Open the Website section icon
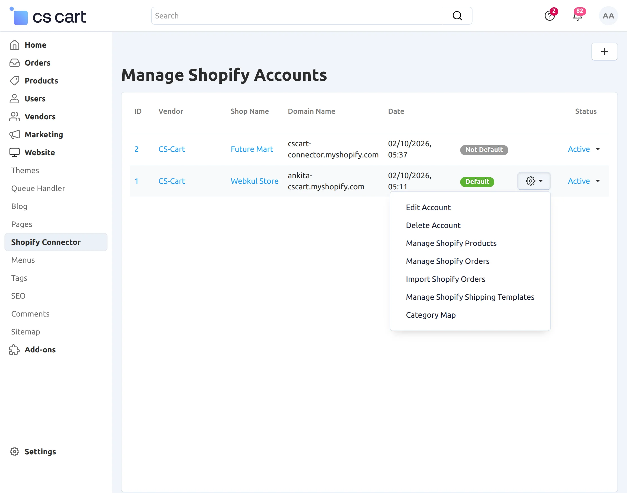The width and height of the screenshot is (627, 493). click(15, 152)
